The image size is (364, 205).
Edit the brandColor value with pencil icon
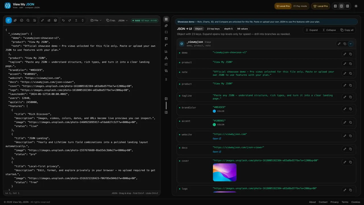point(345,109)
